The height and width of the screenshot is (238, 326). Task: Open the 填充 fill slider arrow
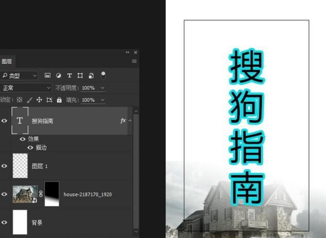pos(102,100)
